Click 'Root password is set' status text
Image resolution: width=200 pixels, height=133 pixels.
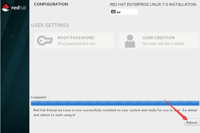pyautogui.click(x=76, y=43)
